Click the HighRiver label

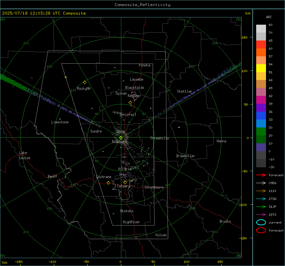click(131, 222)
